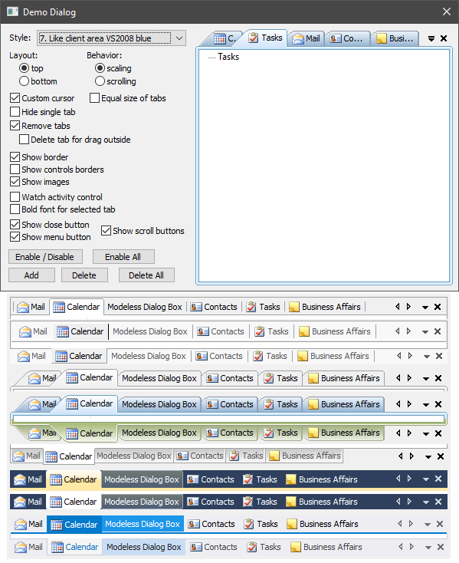Screen dimensions: 459x563
Task: Select the scrolling behavior radio button
Action: 100,81
